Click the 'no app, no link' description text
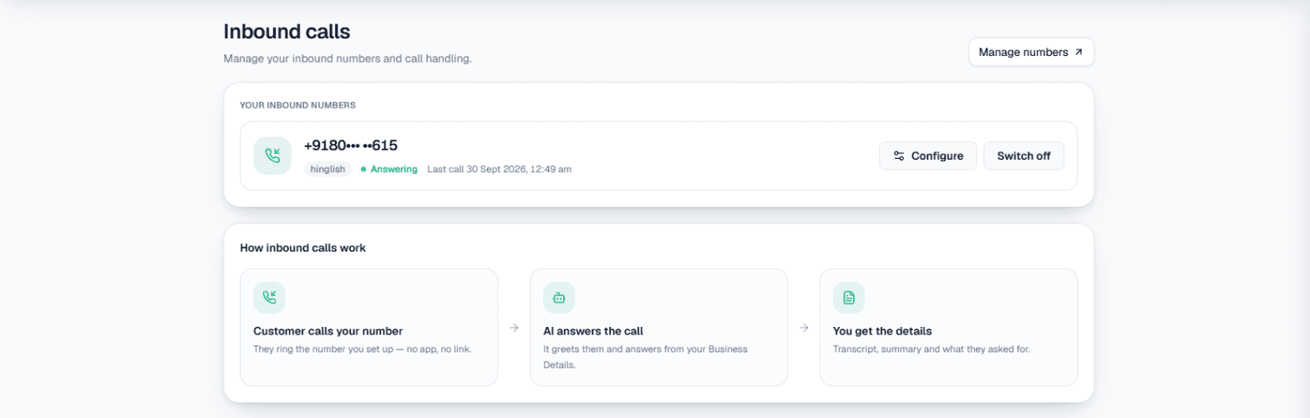 click(x=363, y=349)
